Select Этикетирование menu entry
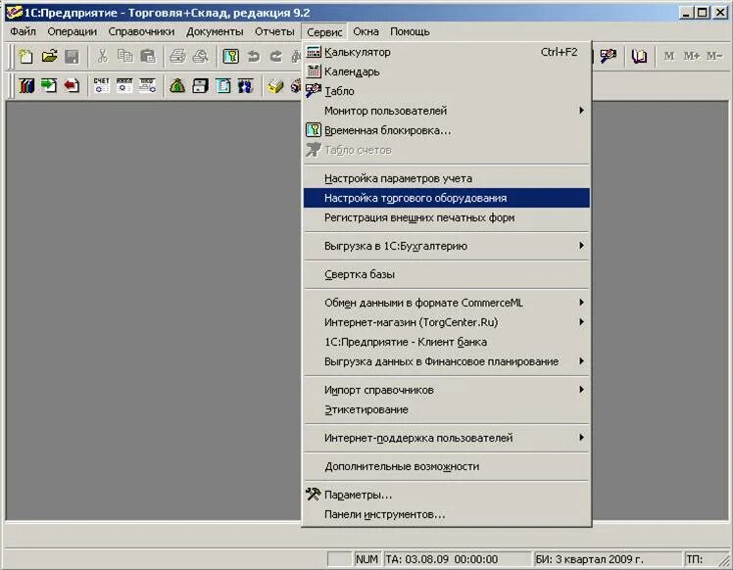 coord(447,409)
